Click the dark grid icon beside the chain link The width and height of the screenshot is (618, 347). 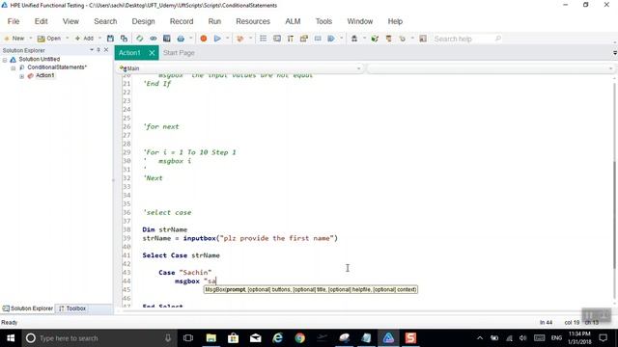[167, 39]
